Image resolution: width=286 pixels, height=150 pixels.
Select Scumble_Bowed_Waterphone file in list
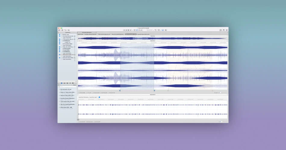[x=68, y=98]
